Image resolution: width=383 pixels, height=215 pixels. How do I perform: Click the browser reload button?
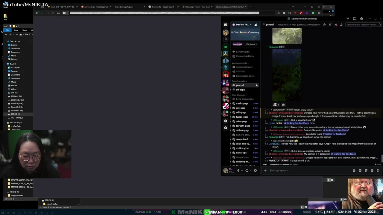pos(53,13)
